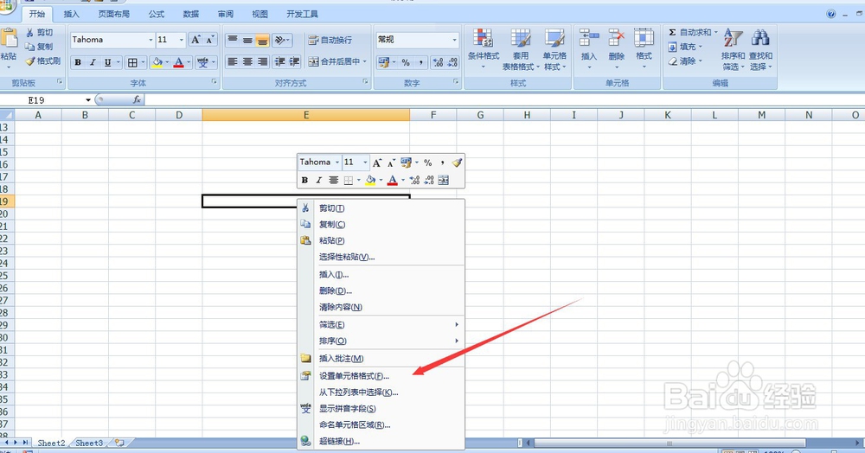
Task: Open ribbon font size 11 dropdown
Action: click(182, 40)
